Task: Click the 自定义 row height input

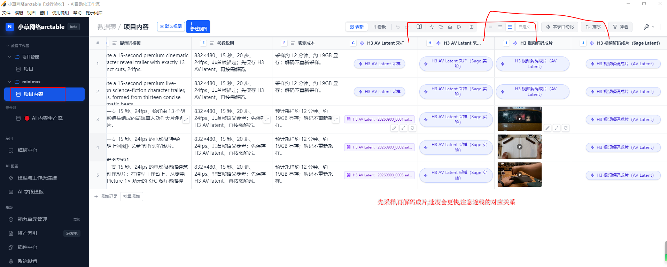Action: [x=526, y=27]
